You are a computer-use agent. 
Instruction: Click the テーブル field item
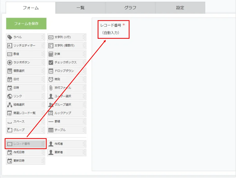point(66,130)
